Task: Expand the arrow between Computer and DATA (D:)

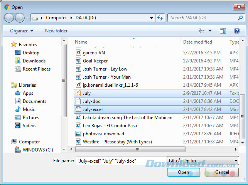Action: click(71, 18)
